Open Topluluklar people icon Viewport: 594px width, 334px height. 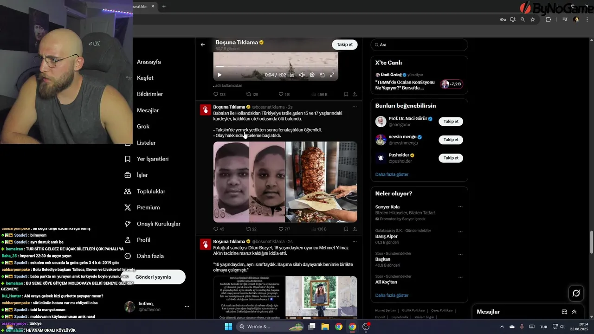point(128,191)
